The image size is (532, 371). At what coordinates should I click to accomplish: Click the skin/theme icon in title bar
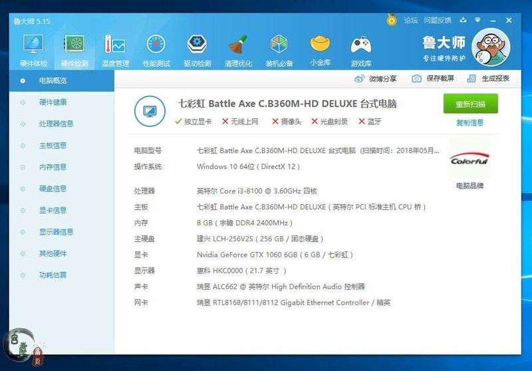pyautogui.click(x=463, y=20)
